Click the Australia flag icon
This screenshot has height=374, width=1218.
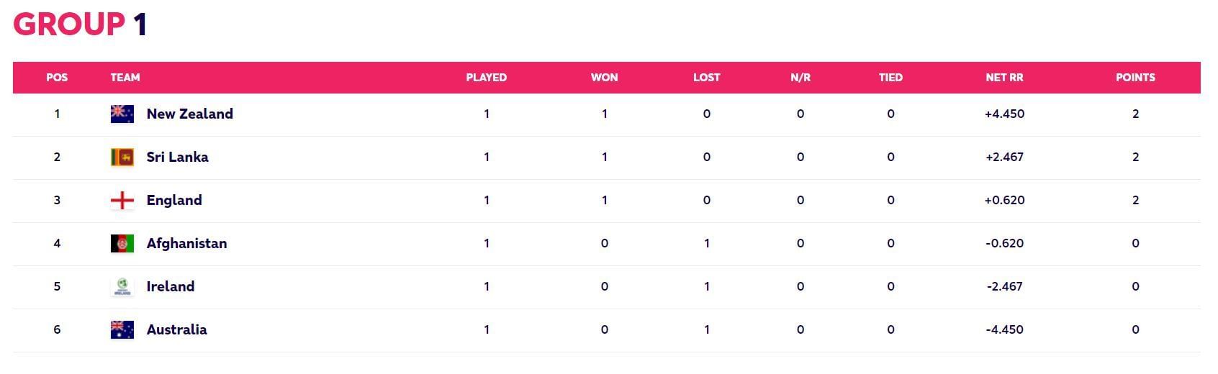(x=122, y=329)
